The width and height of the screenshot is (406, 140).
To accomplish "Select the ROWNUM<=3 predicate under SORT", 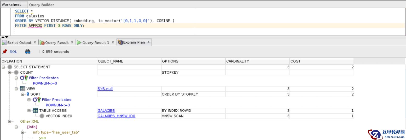I will (x=58, y=105).
